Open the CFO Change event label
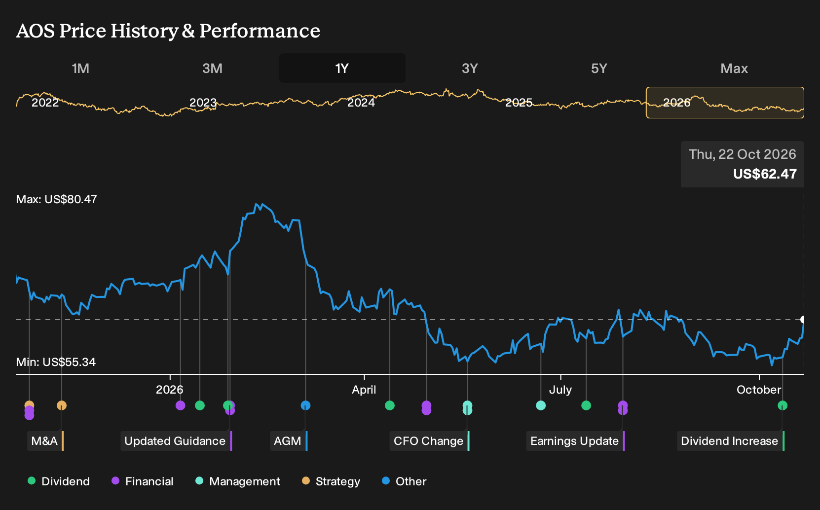Image resolution: width=820 pixels, height=510 pixels. [430, 441]
